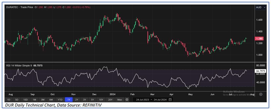Open the calendar icon next to date range
271x110 pixels.
point(170,100)
